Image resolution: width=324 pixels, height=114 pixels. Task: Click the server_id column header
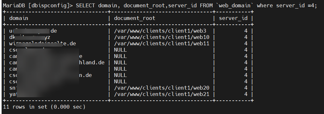point(233,18)
